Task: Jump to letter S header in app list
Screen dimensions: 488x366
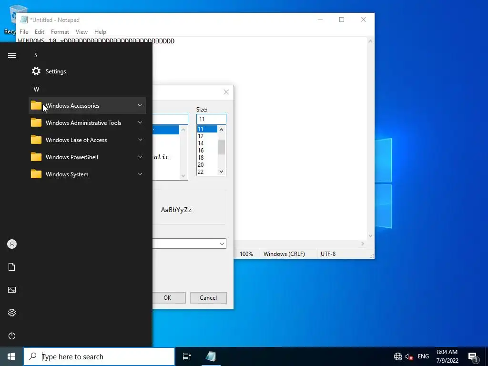Action: click(36, 55)
